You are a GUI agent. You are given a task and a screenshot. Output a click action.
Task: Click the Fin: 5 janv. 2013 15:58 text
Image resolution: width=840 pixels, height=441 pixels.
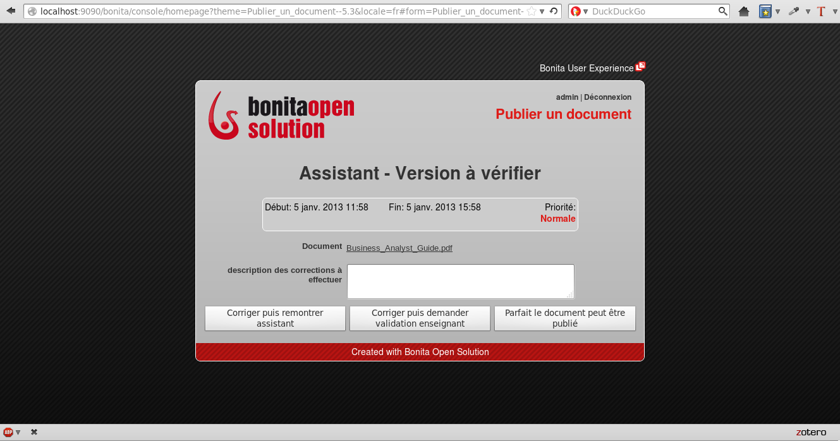(435, 207)
